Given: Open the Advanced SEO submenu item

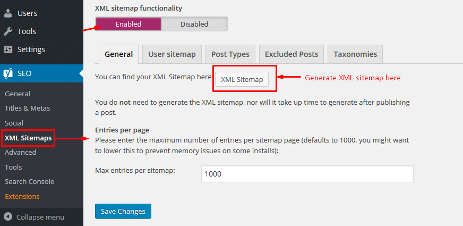Looking at the screenshot, I should click(x=20, y=152).
